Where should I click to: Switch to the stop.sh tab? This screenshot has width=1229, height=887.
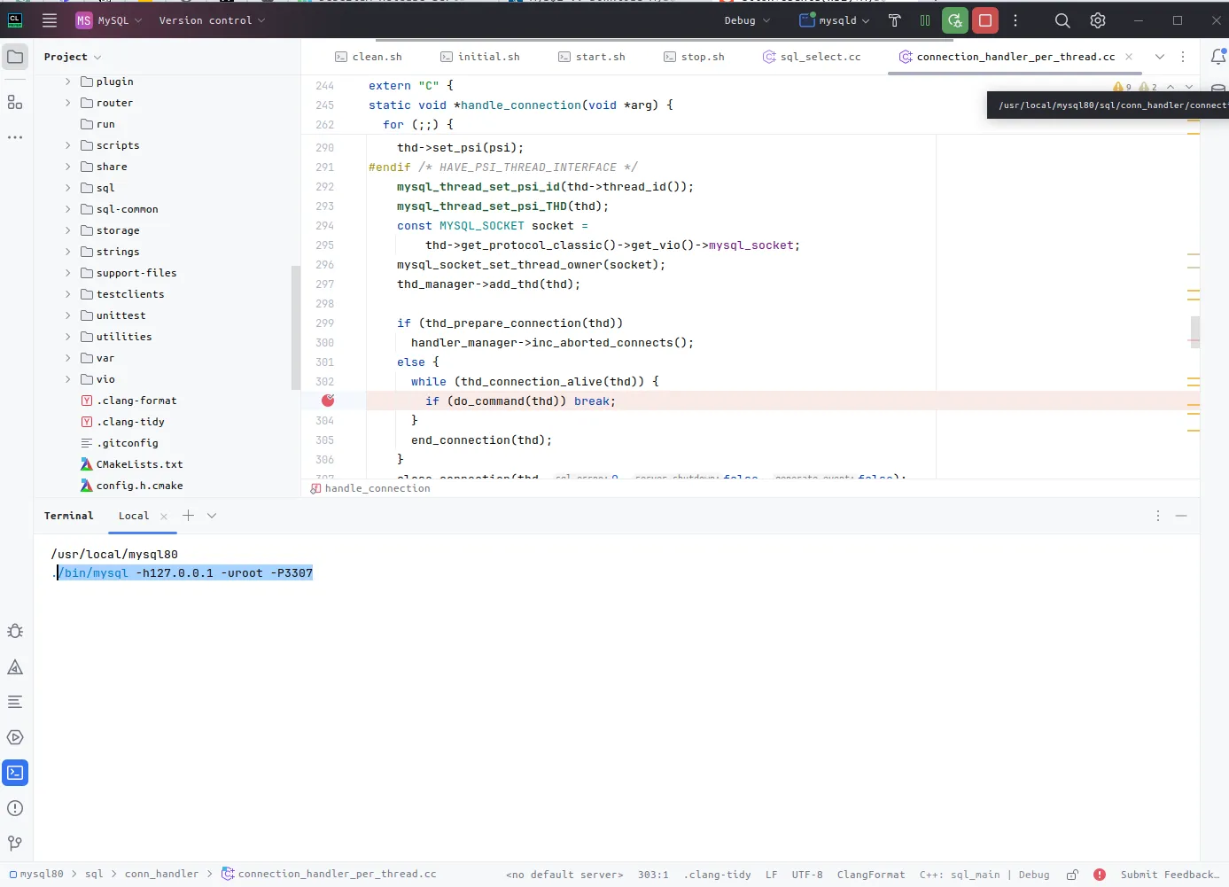pyautogui.click(x=695, y=57)
